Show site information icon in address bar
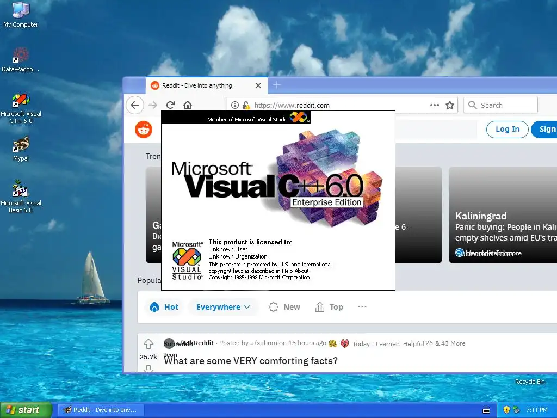 point(234,105)
